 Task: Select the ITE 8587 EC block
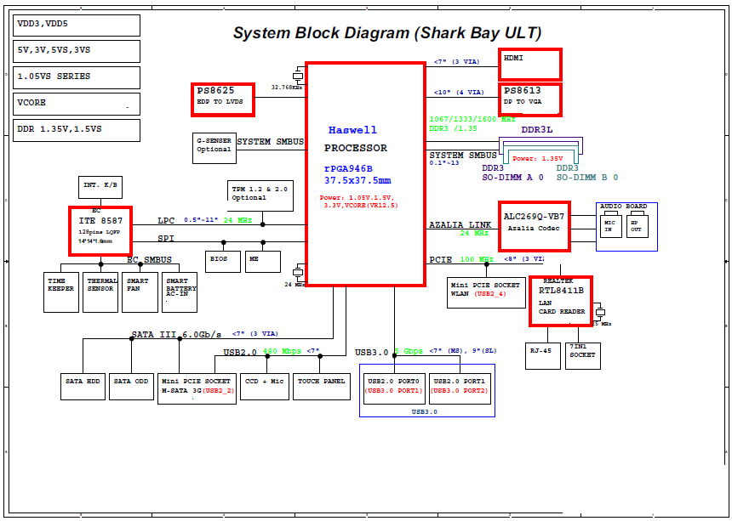pyautogui.click(x=100, y=230)
